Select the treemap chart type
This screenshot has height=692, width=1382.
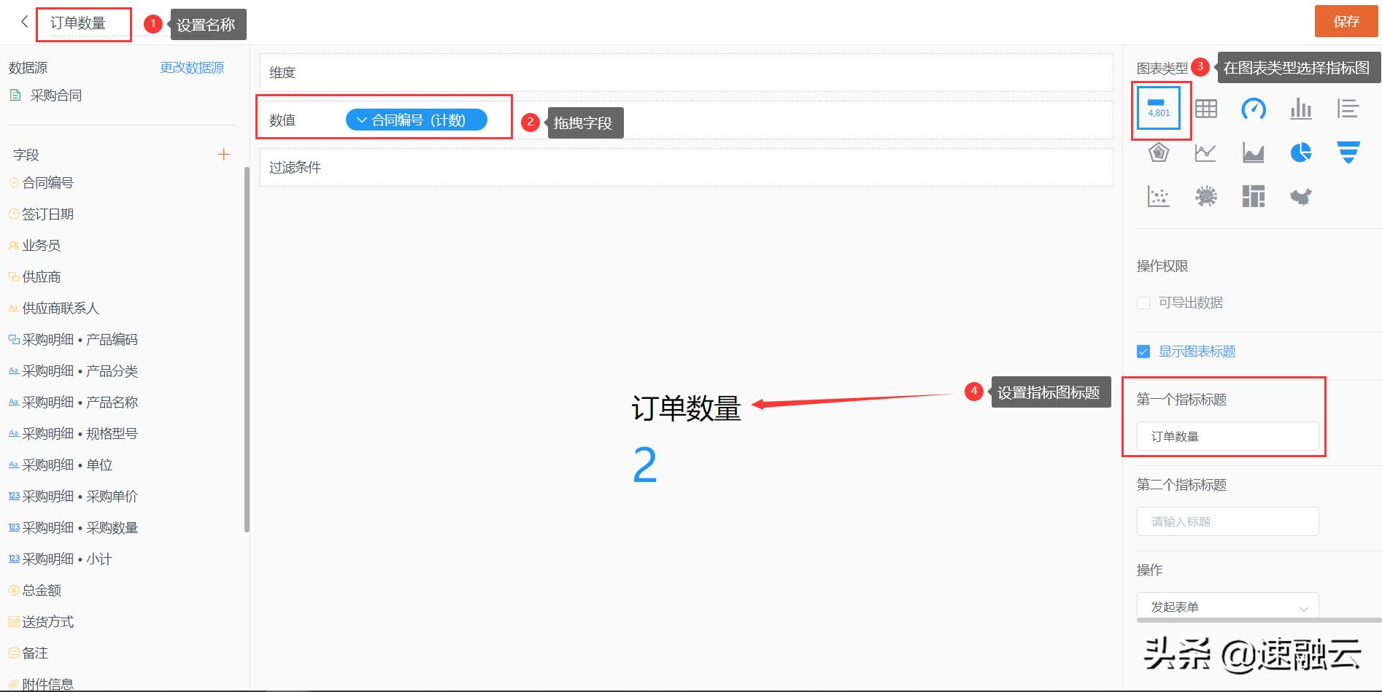1254,196
